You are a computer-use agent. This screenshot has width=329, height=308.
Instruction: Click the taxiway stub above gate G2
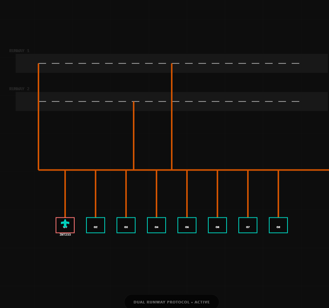(96, 193)
